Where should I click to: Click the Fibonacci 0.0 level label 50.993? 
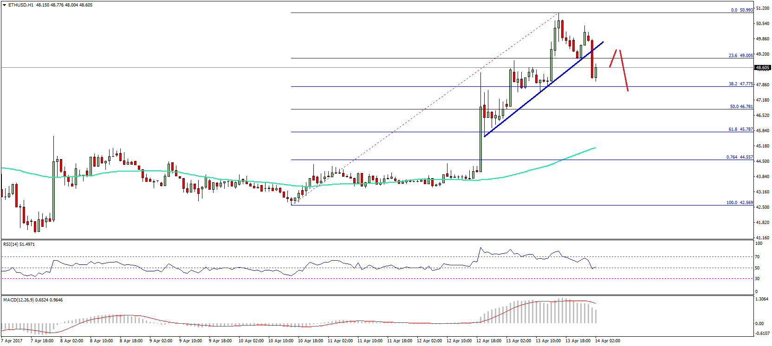(x=741, y=10)
